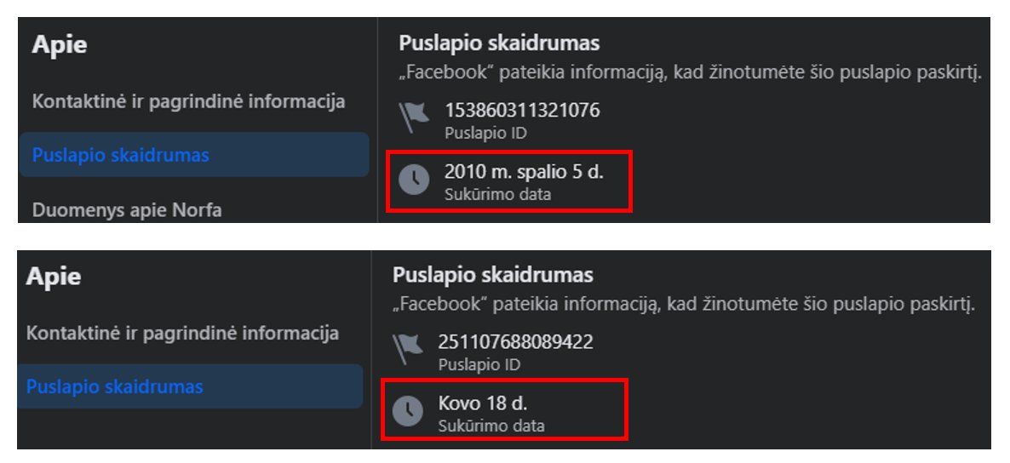Click the creation date Kovo 18 d.
This screenshot has height=463, width=1010.
click(483, 403)
